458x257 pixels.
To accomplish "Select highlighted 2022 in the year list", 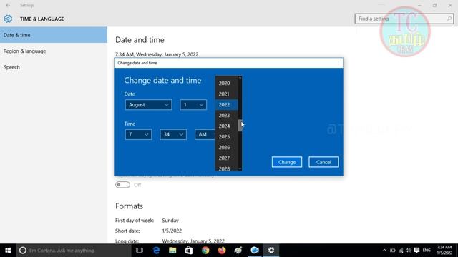I will coord(227,105).
